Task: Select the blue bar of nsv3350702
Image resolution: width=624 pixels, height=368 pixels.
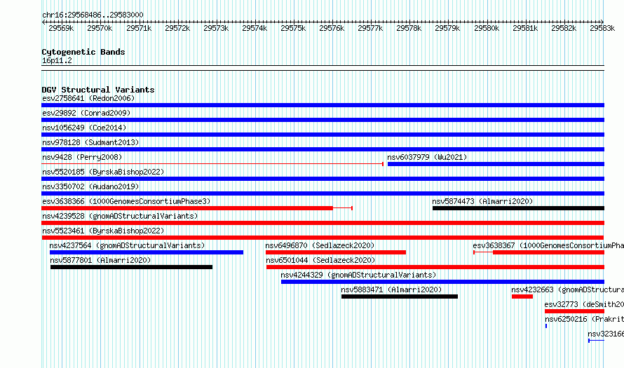Action: pyautogui.click(x=323, y=193)
